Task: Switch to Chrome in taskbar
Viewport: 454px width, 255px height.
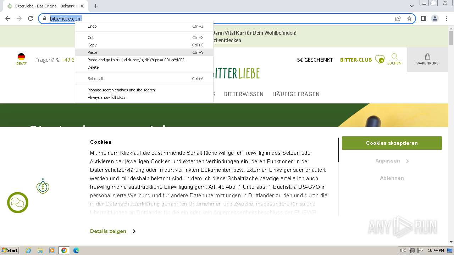Action: click(x=64, y=250)
